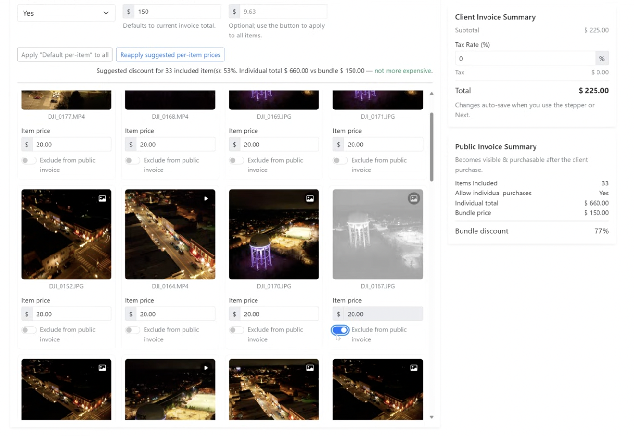
Task: Select the DJI_0164.MP4 video thumbnail
Action: point(170,234)
